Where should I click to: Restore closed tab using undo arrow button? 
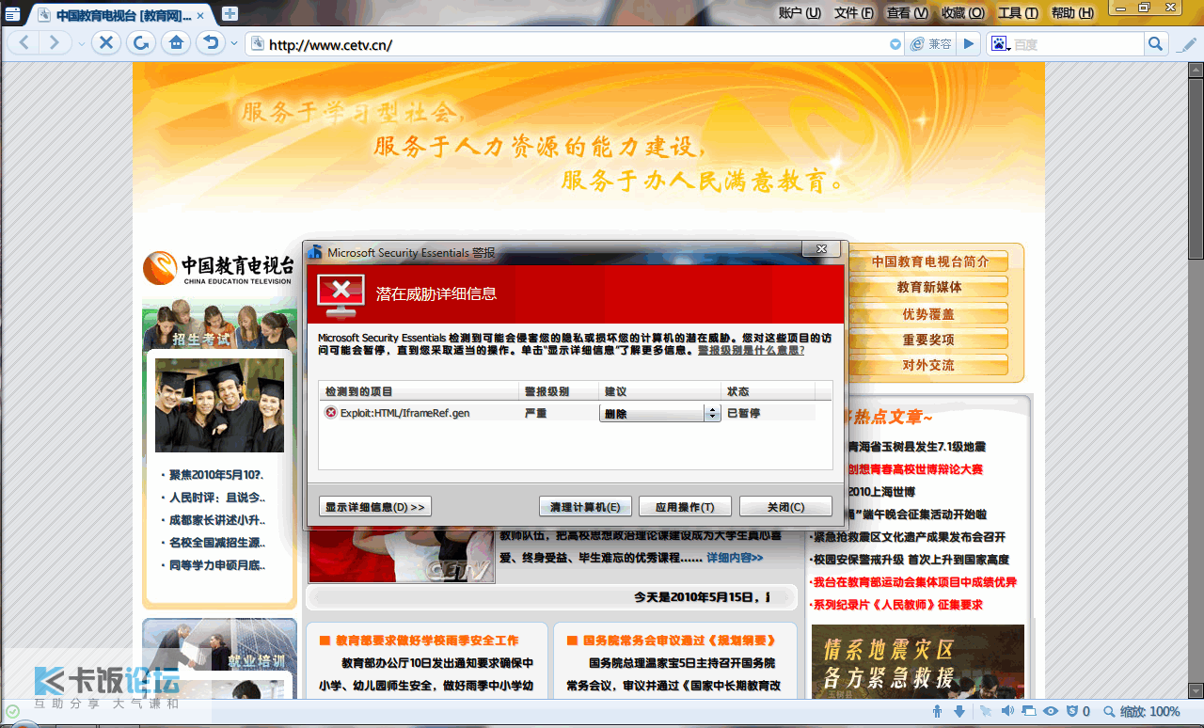(x=211, y=43)
